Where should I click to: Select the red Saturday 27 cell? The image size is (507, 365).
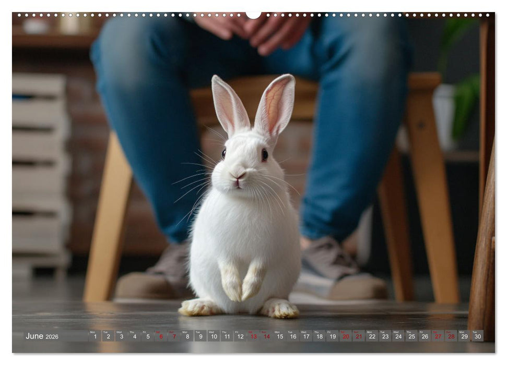tap(437, 338)
